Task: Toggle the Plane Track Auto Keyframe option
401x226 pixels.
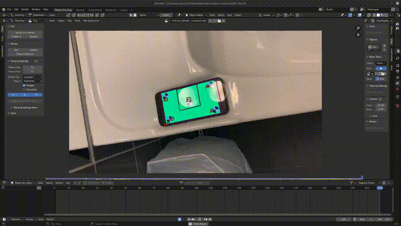Action: coord(380,68)
